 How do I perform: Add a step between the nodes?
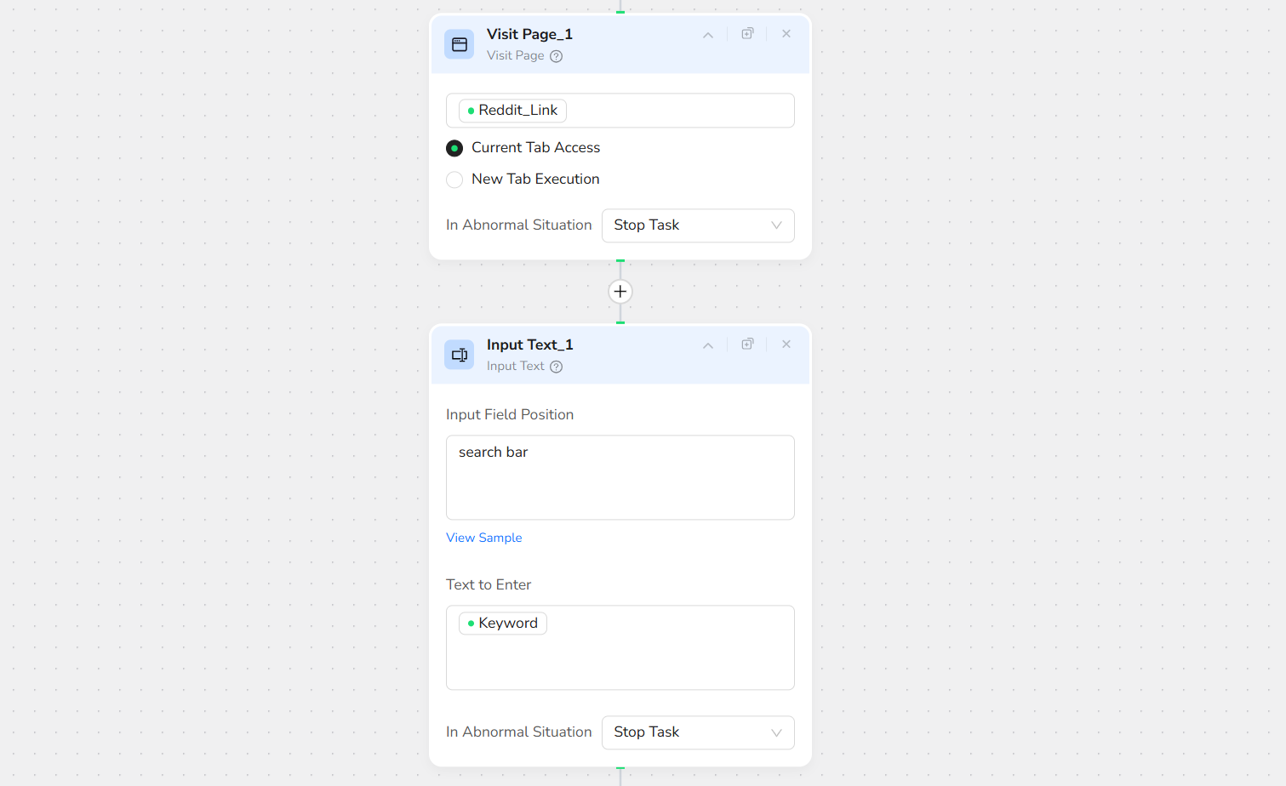[620, 292]
